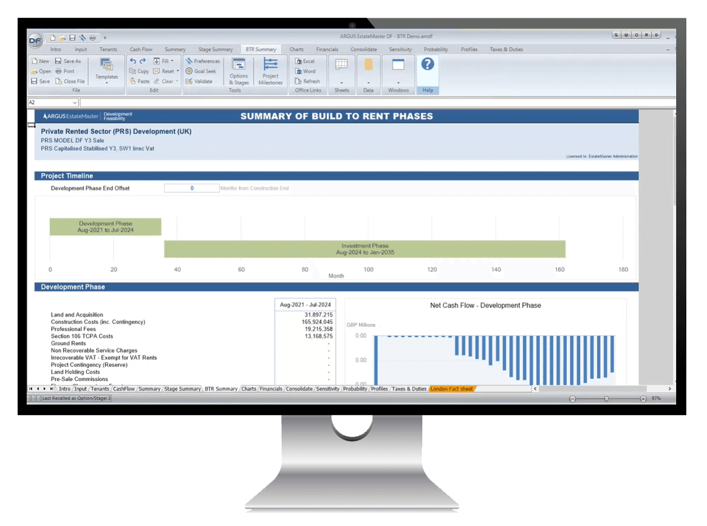Click the Preferences button
The width and height of the screenshot is (707, 526).
click(x=202, y=61)
